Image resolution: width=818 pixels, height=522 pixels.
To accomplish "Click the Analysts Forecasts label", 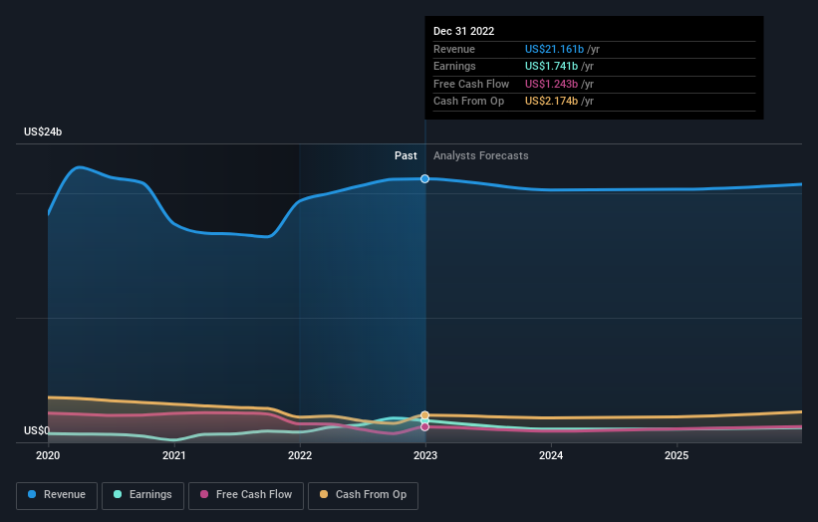I will [481, 155].
